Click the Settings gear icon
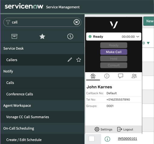 97,129
